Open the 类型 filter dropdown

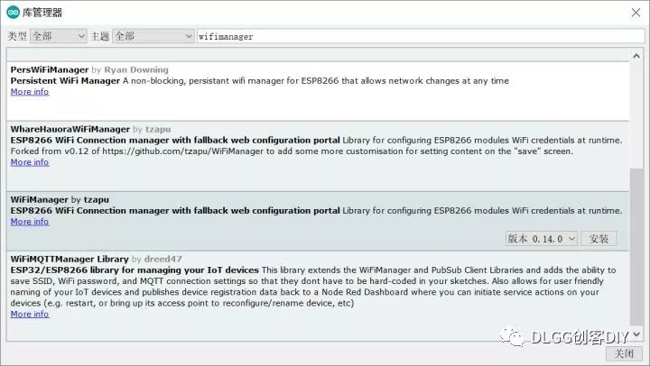(x=58, y=36)
